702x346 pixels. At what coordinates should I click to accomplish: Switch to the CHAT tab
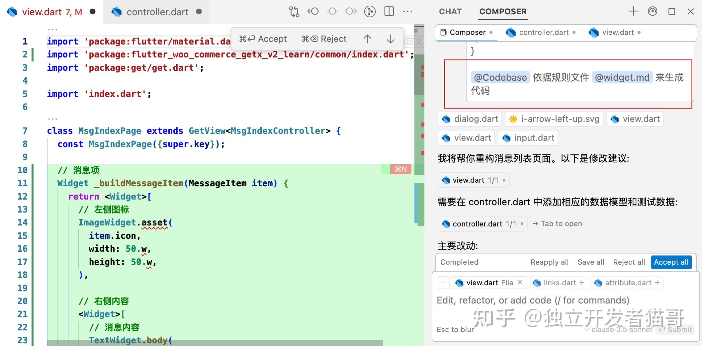pyautogui.click(x=450, y=11)
